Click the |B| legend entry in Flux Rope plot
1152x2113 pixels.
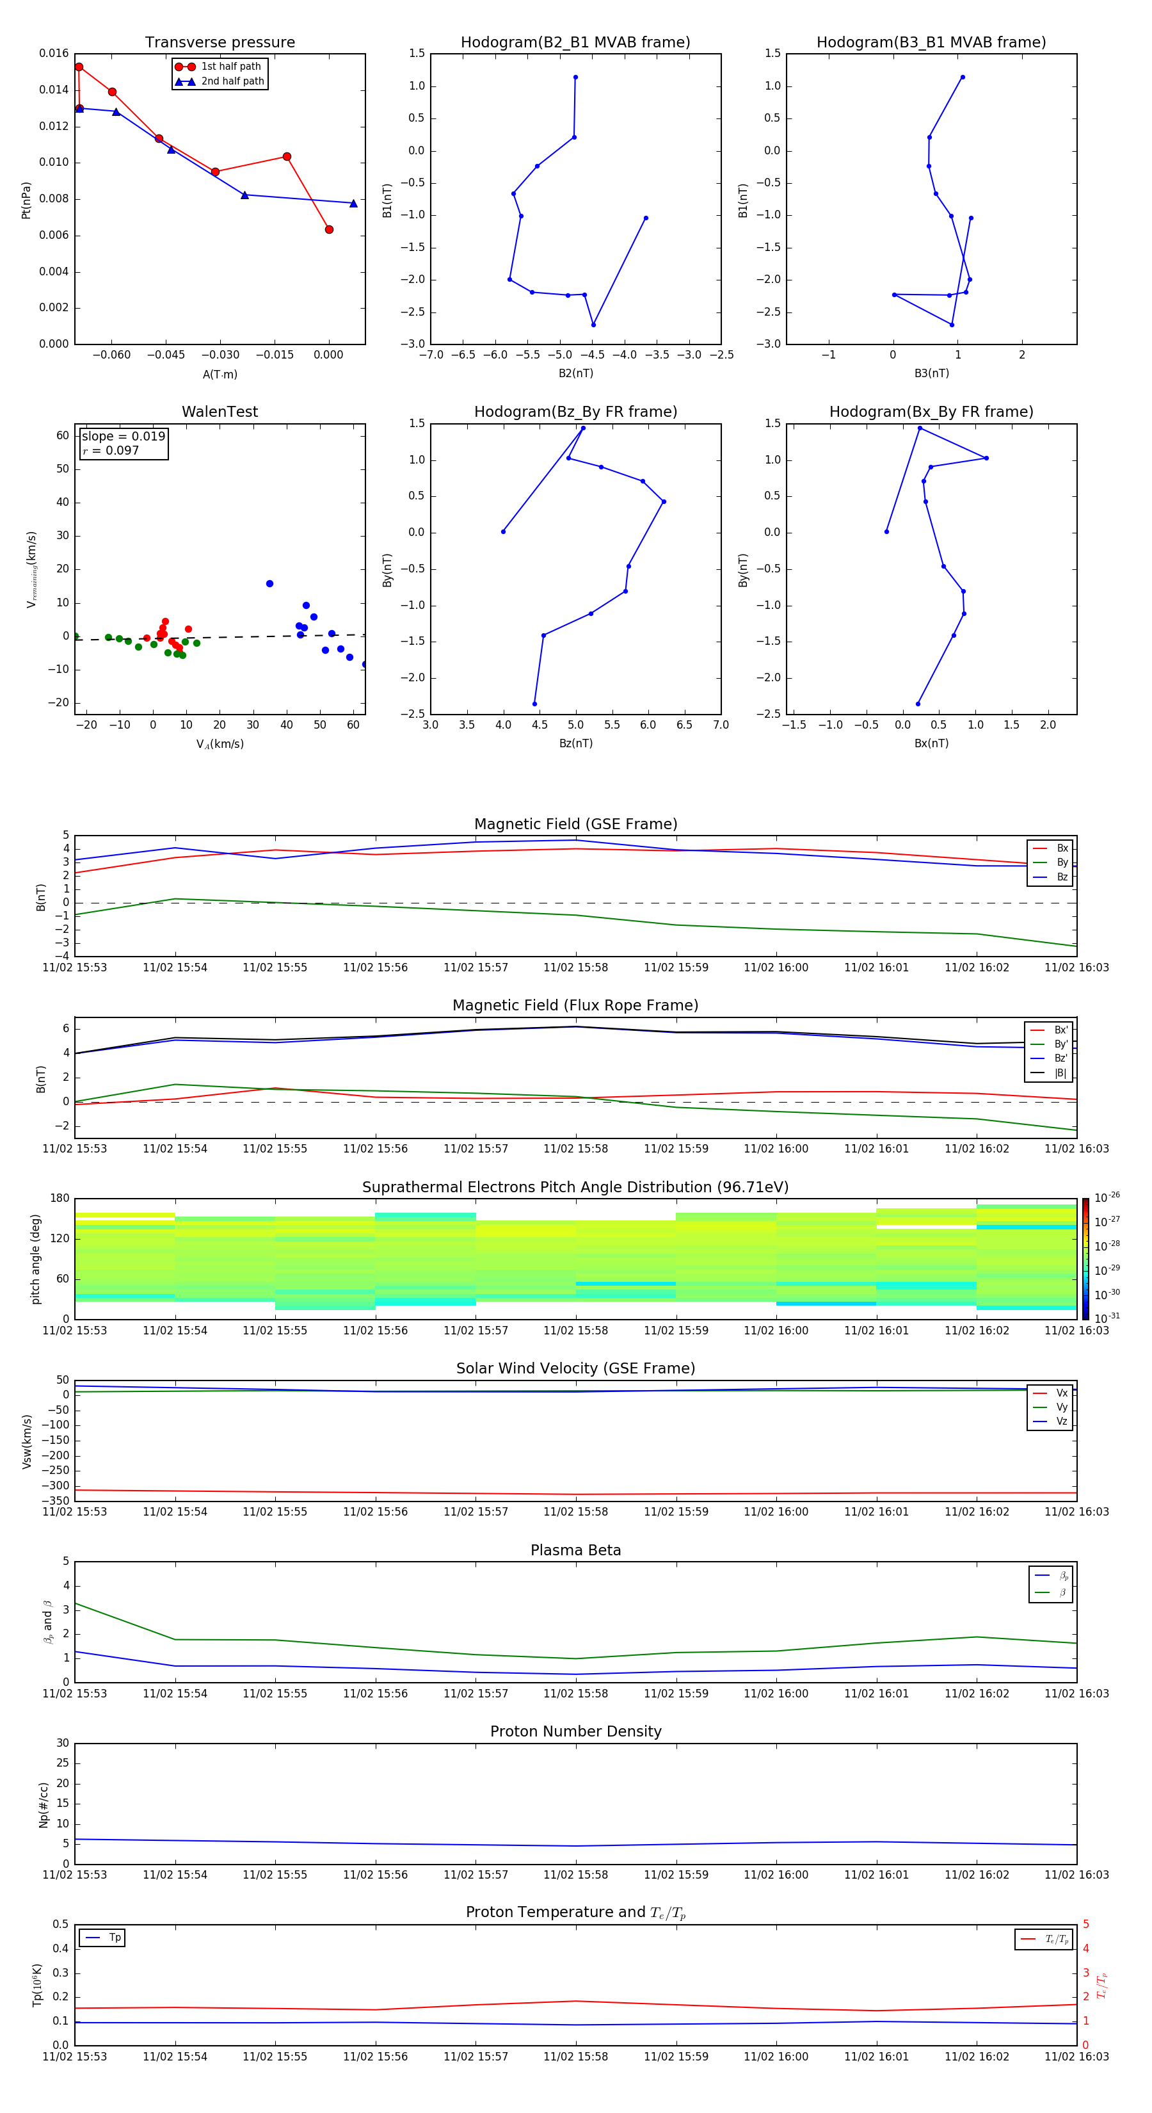click(1050, 1073)
